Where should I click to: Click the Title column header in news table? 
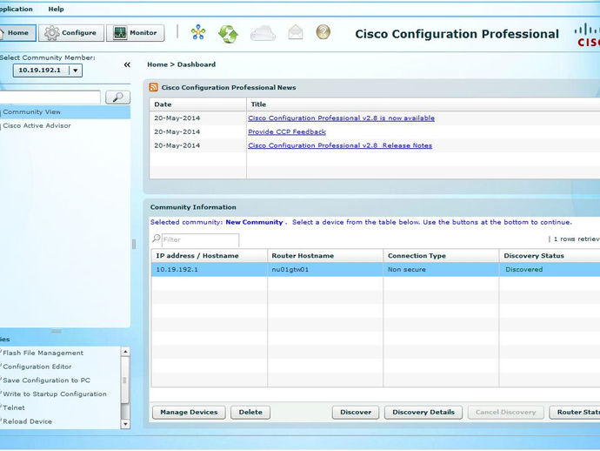coord(423,104)
